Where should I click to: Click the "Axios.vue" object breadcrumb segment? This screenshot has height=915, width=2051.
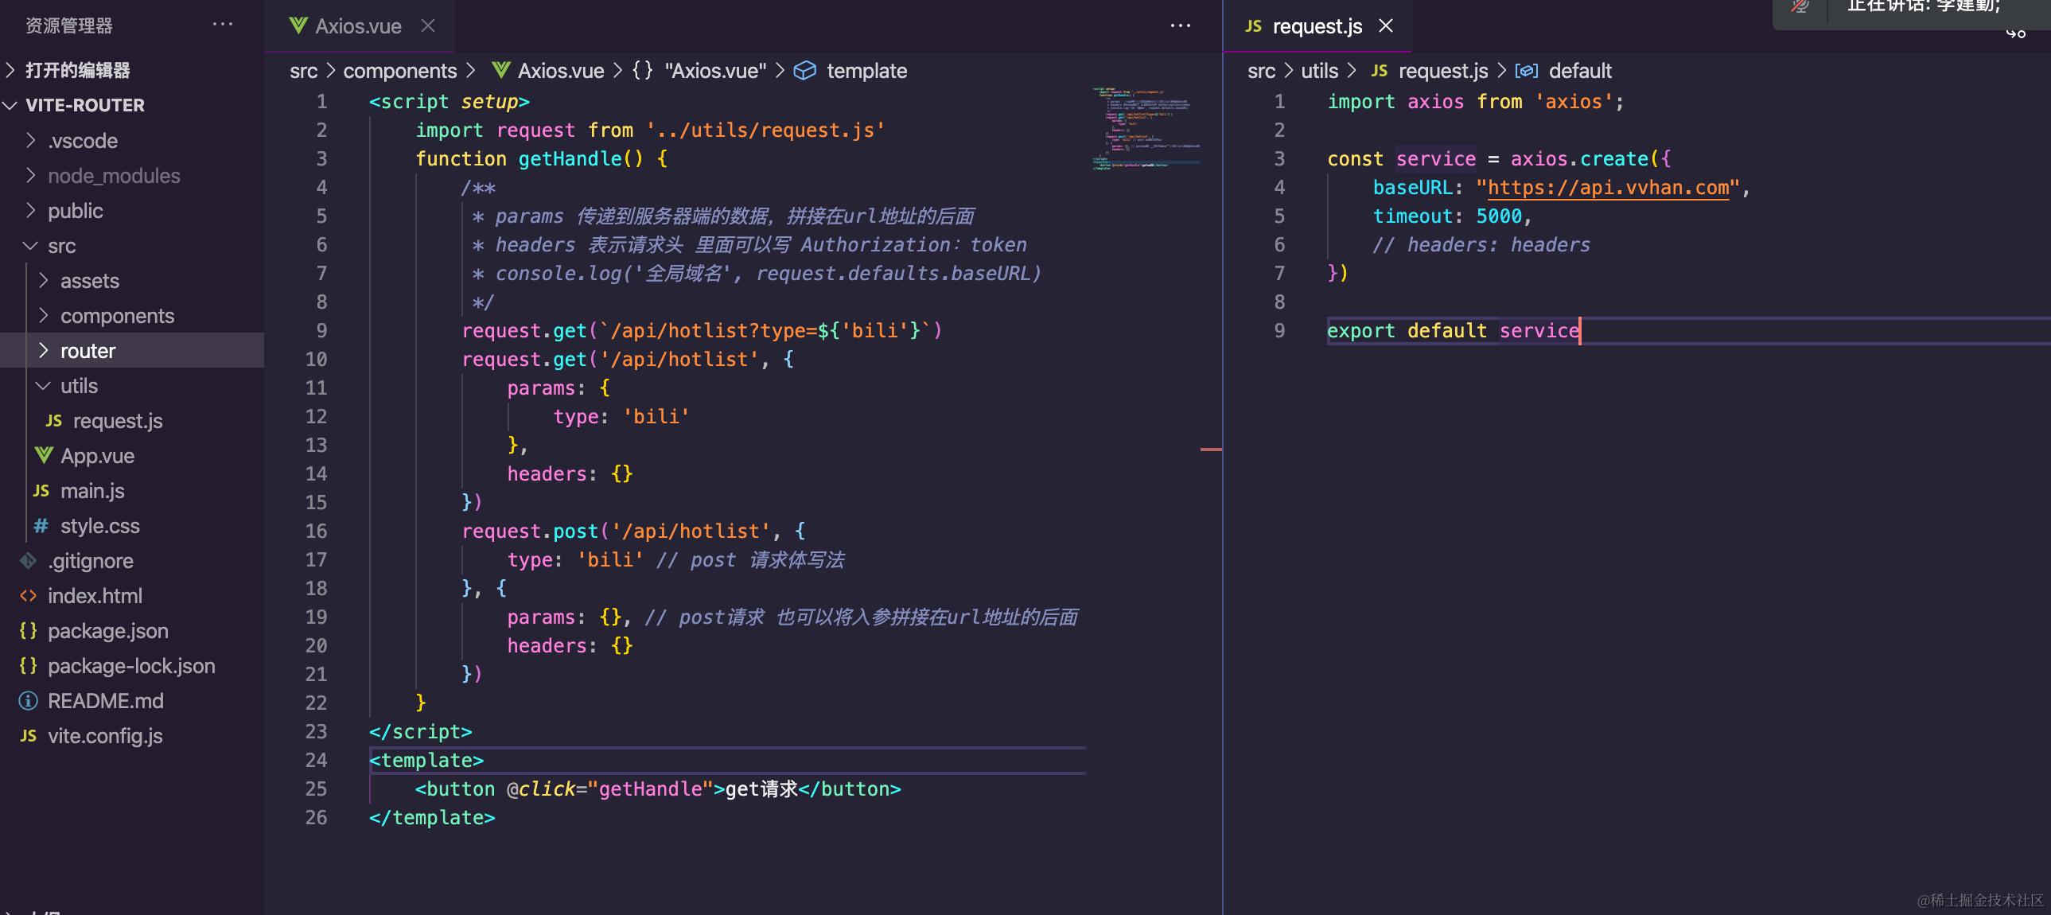(715, 71)
